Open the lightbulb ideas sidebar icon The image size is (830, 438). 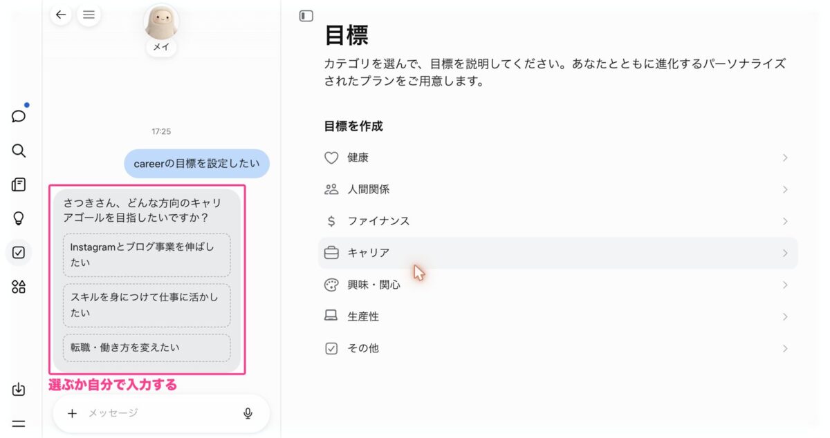tap(19, 218)
